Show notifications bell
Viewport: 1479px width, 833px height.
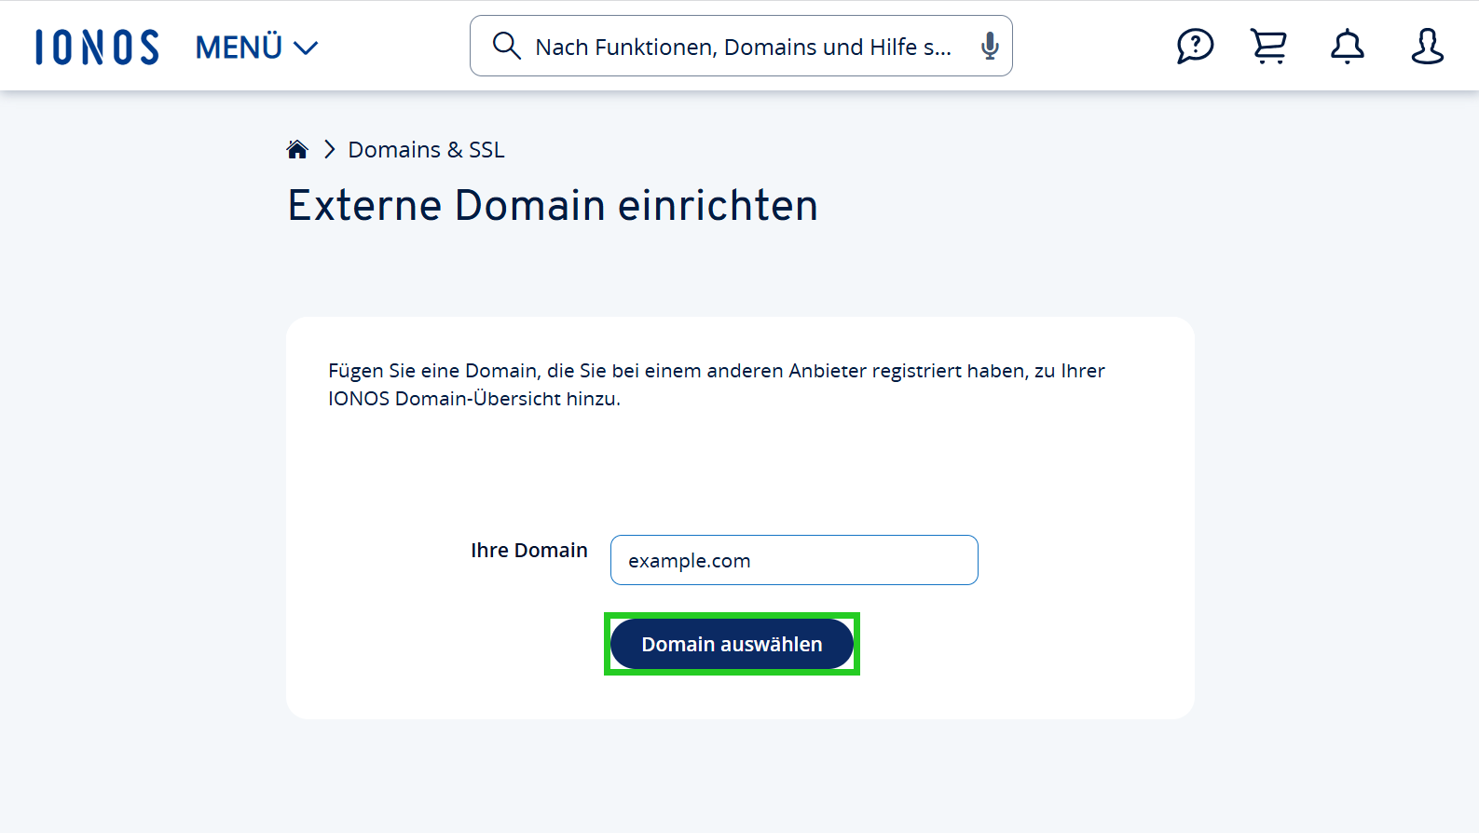1347,46
